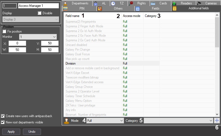221x136 pixels.
Task: Enable the Fix position checkbox
Action: (x=4, y=31)
